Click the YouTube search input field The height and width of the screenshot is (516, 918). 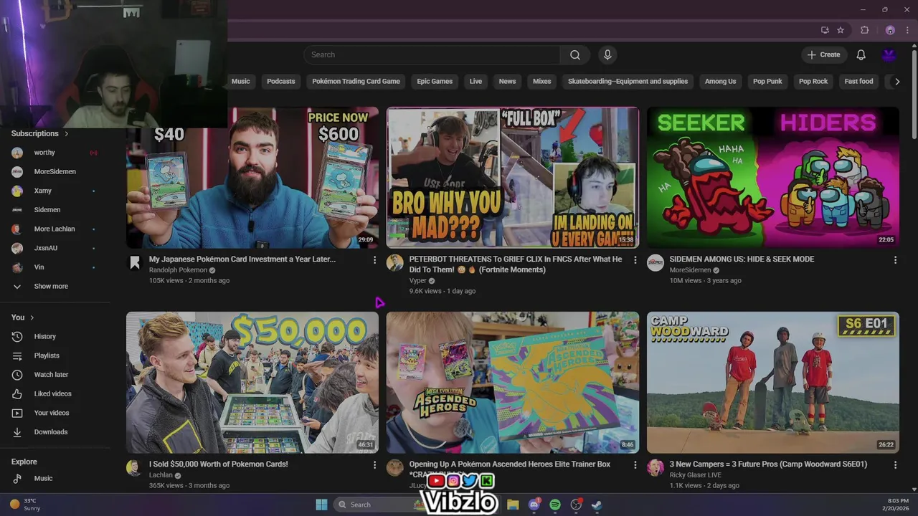[x=432, y=55]
